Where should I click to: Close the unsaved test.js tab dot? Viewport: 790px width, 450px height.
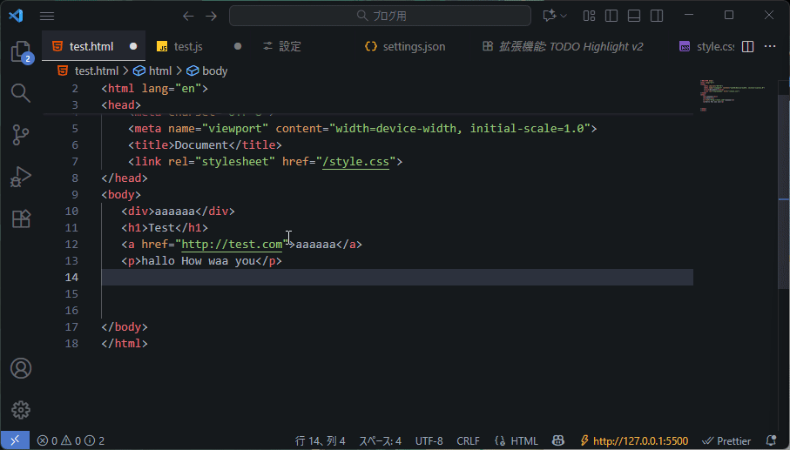click(238, 46)
